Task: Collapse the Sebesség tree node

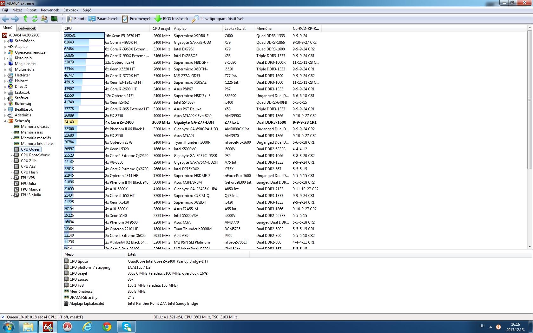Action: (5, 121)
